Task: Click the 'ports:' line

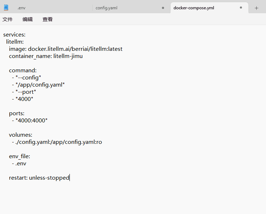Action: 16,113
